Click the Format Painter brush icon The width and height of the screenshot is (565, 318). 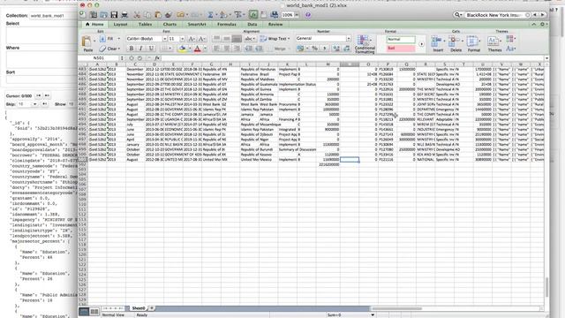click(x=169, y=15)
